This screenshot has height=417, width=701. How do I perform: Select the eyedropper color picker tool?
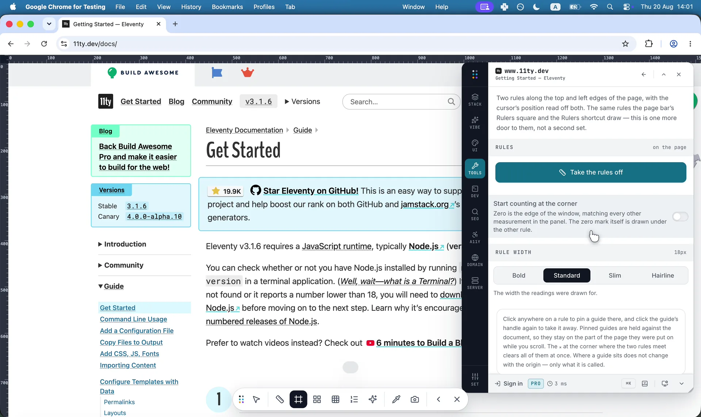(x=396, y=399)
